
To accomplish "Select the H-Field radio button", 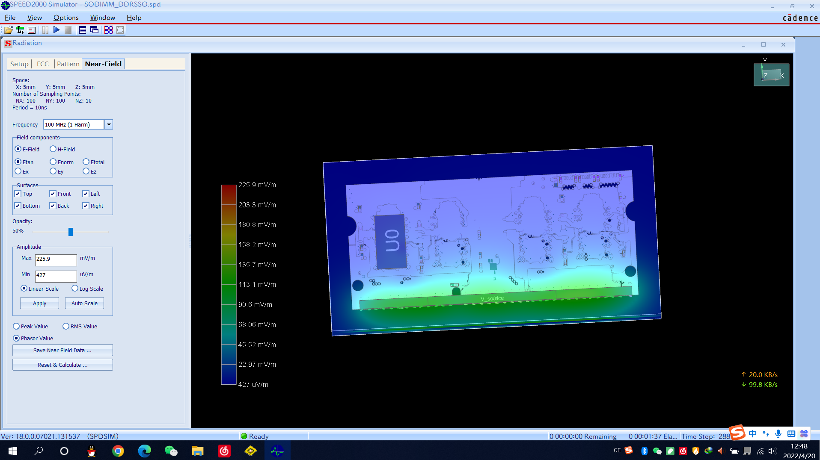I will (x=53, y=149).
